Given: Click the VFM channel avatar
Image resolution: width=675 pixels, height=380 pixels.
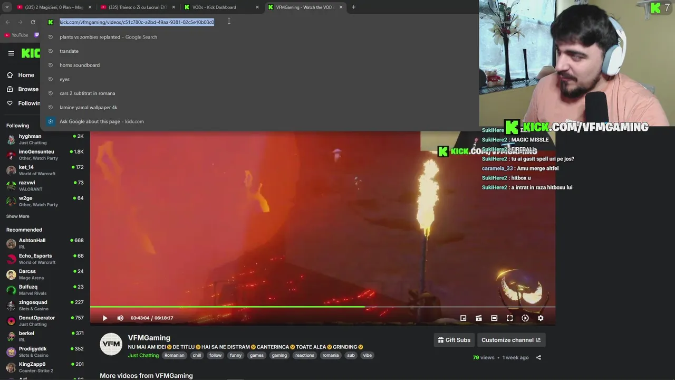Looking at the screenshot, I should click(x=111, y=344).
